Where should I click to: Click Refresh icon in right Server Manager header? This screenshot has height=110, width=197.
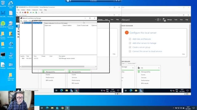click(x=158, y=20)
